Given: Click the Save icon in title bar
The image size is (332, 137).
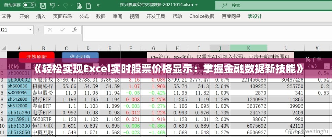Looking at the screenshot, I should coord(43,5).
